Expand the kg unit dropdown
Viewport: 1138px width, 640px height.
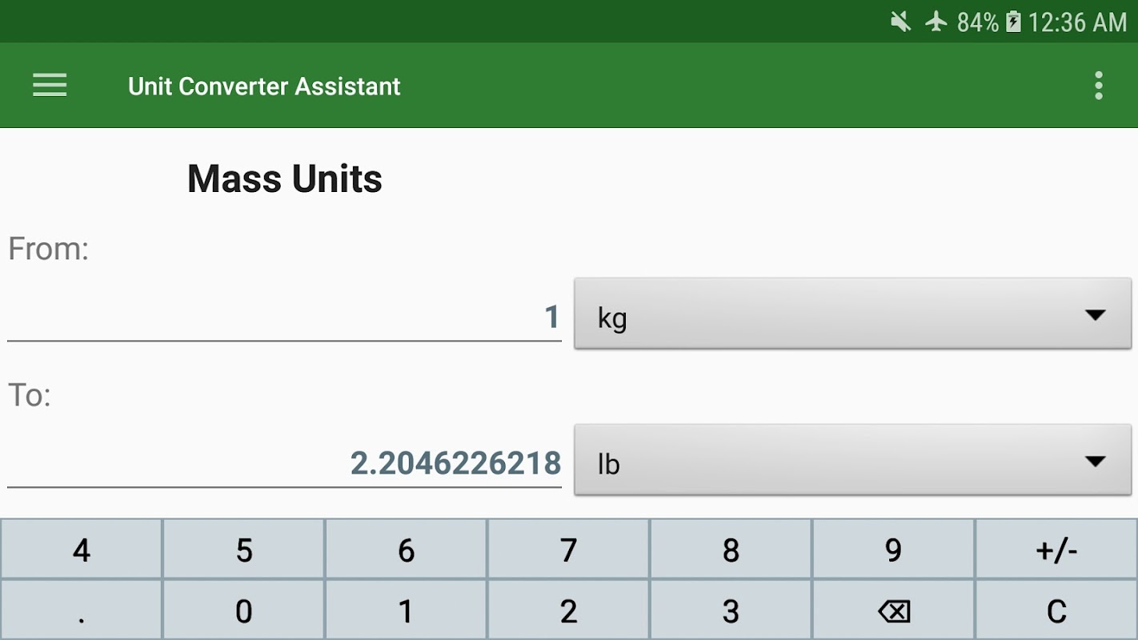(852, 314)
